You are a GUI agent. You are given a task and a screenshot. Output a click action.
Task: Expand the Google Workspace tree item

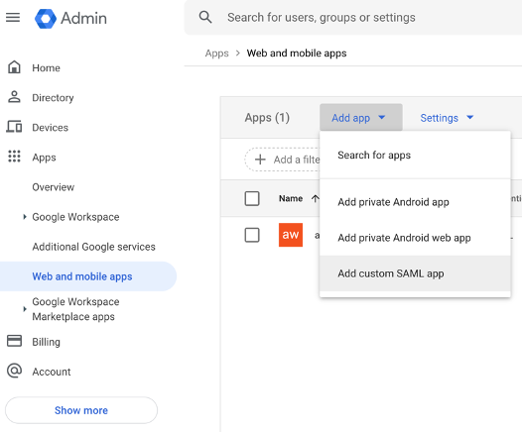tap(25, 217)
